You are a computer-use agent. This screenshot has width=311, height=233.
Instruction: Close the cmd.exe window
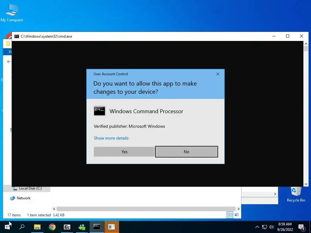302,36
